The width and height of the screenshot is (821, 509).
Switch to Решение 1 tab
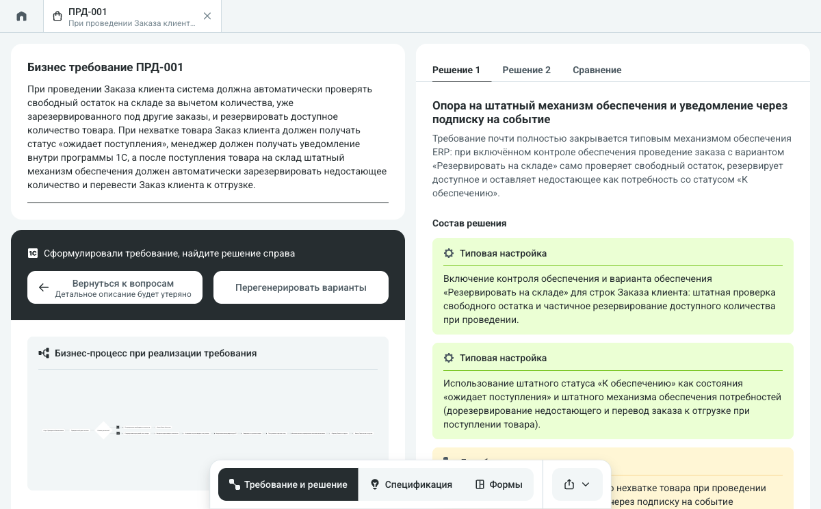click(x=456, y=70)
